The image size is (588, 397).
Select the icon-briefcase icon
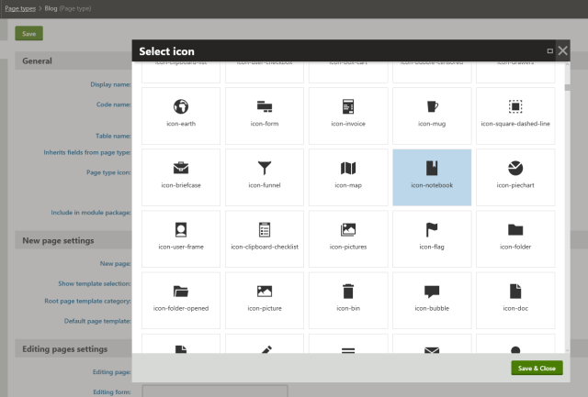pyautogui.click(x=181, y=177)
